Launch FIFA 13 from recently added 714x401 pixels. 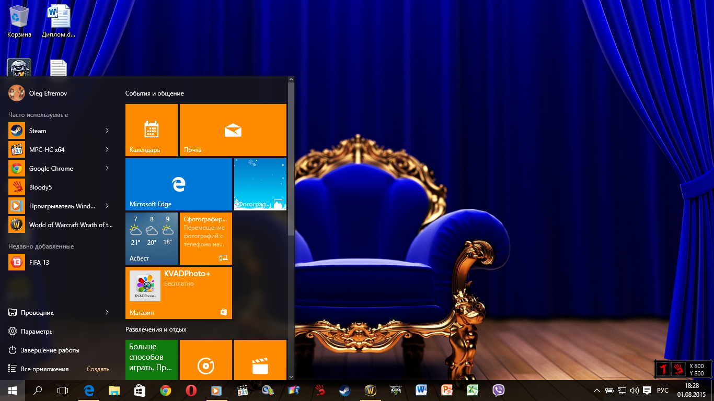[x=39, y=263]
